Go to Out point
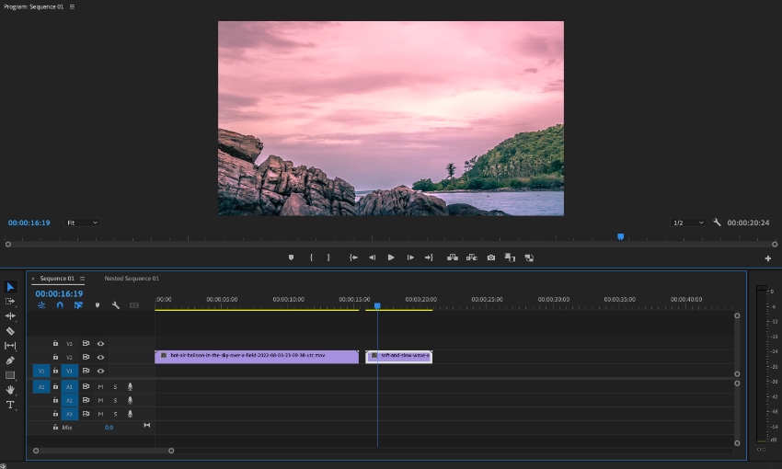 pyautogui.click(x=429, y=257)
